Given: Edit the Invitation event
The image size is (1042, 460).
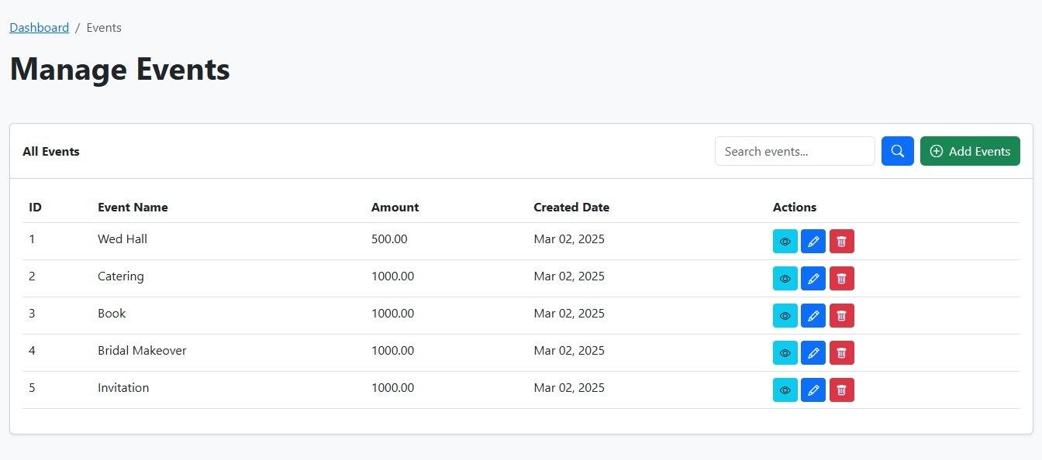Looking at the screenshot, I should [813, 390].
